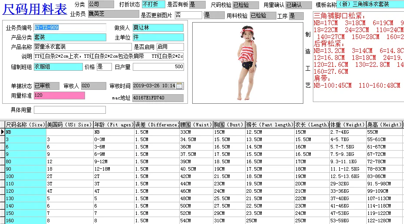Click the 业务员编号 field KY-TZ-909
Viewport: 404px width, 224px height.
[70, 28]
